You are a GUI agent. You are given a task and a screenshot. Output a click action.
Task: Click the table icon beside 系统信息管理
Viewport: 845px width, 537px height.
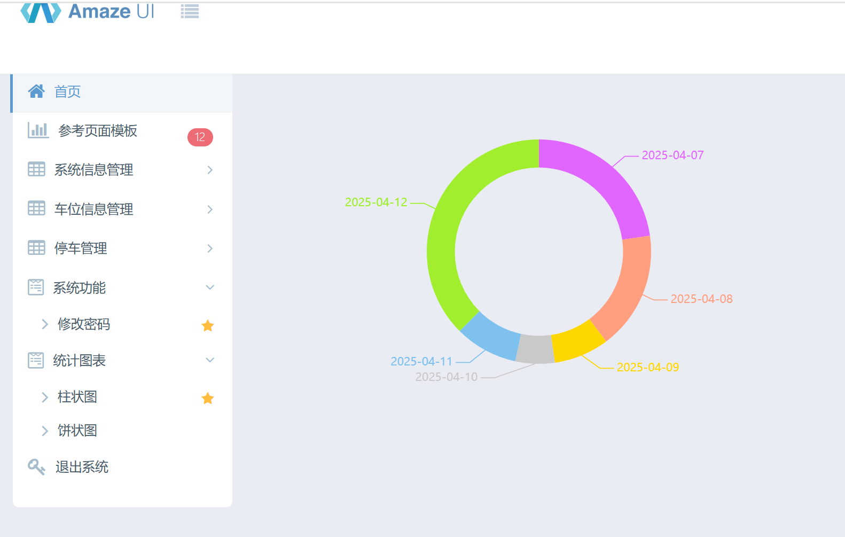point(36,169)
